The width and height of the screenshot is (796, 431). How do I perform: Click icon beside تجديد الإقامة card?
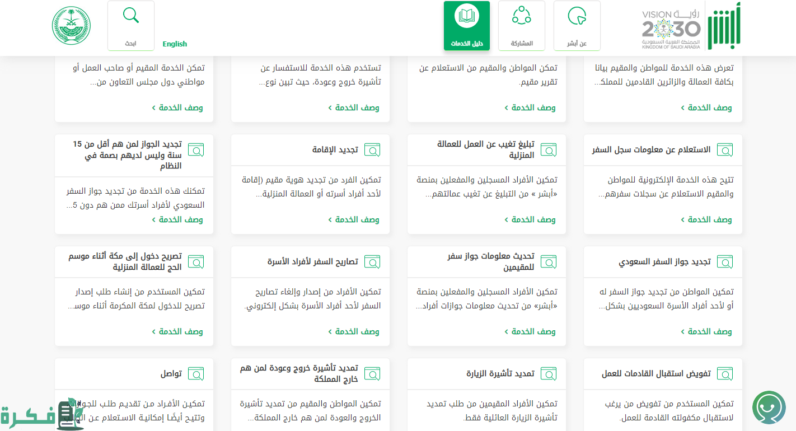(372, 150)
